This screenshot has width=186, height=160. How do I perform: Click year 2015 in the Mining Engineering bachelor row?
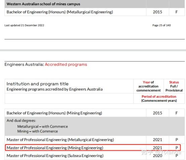point(157,113)
